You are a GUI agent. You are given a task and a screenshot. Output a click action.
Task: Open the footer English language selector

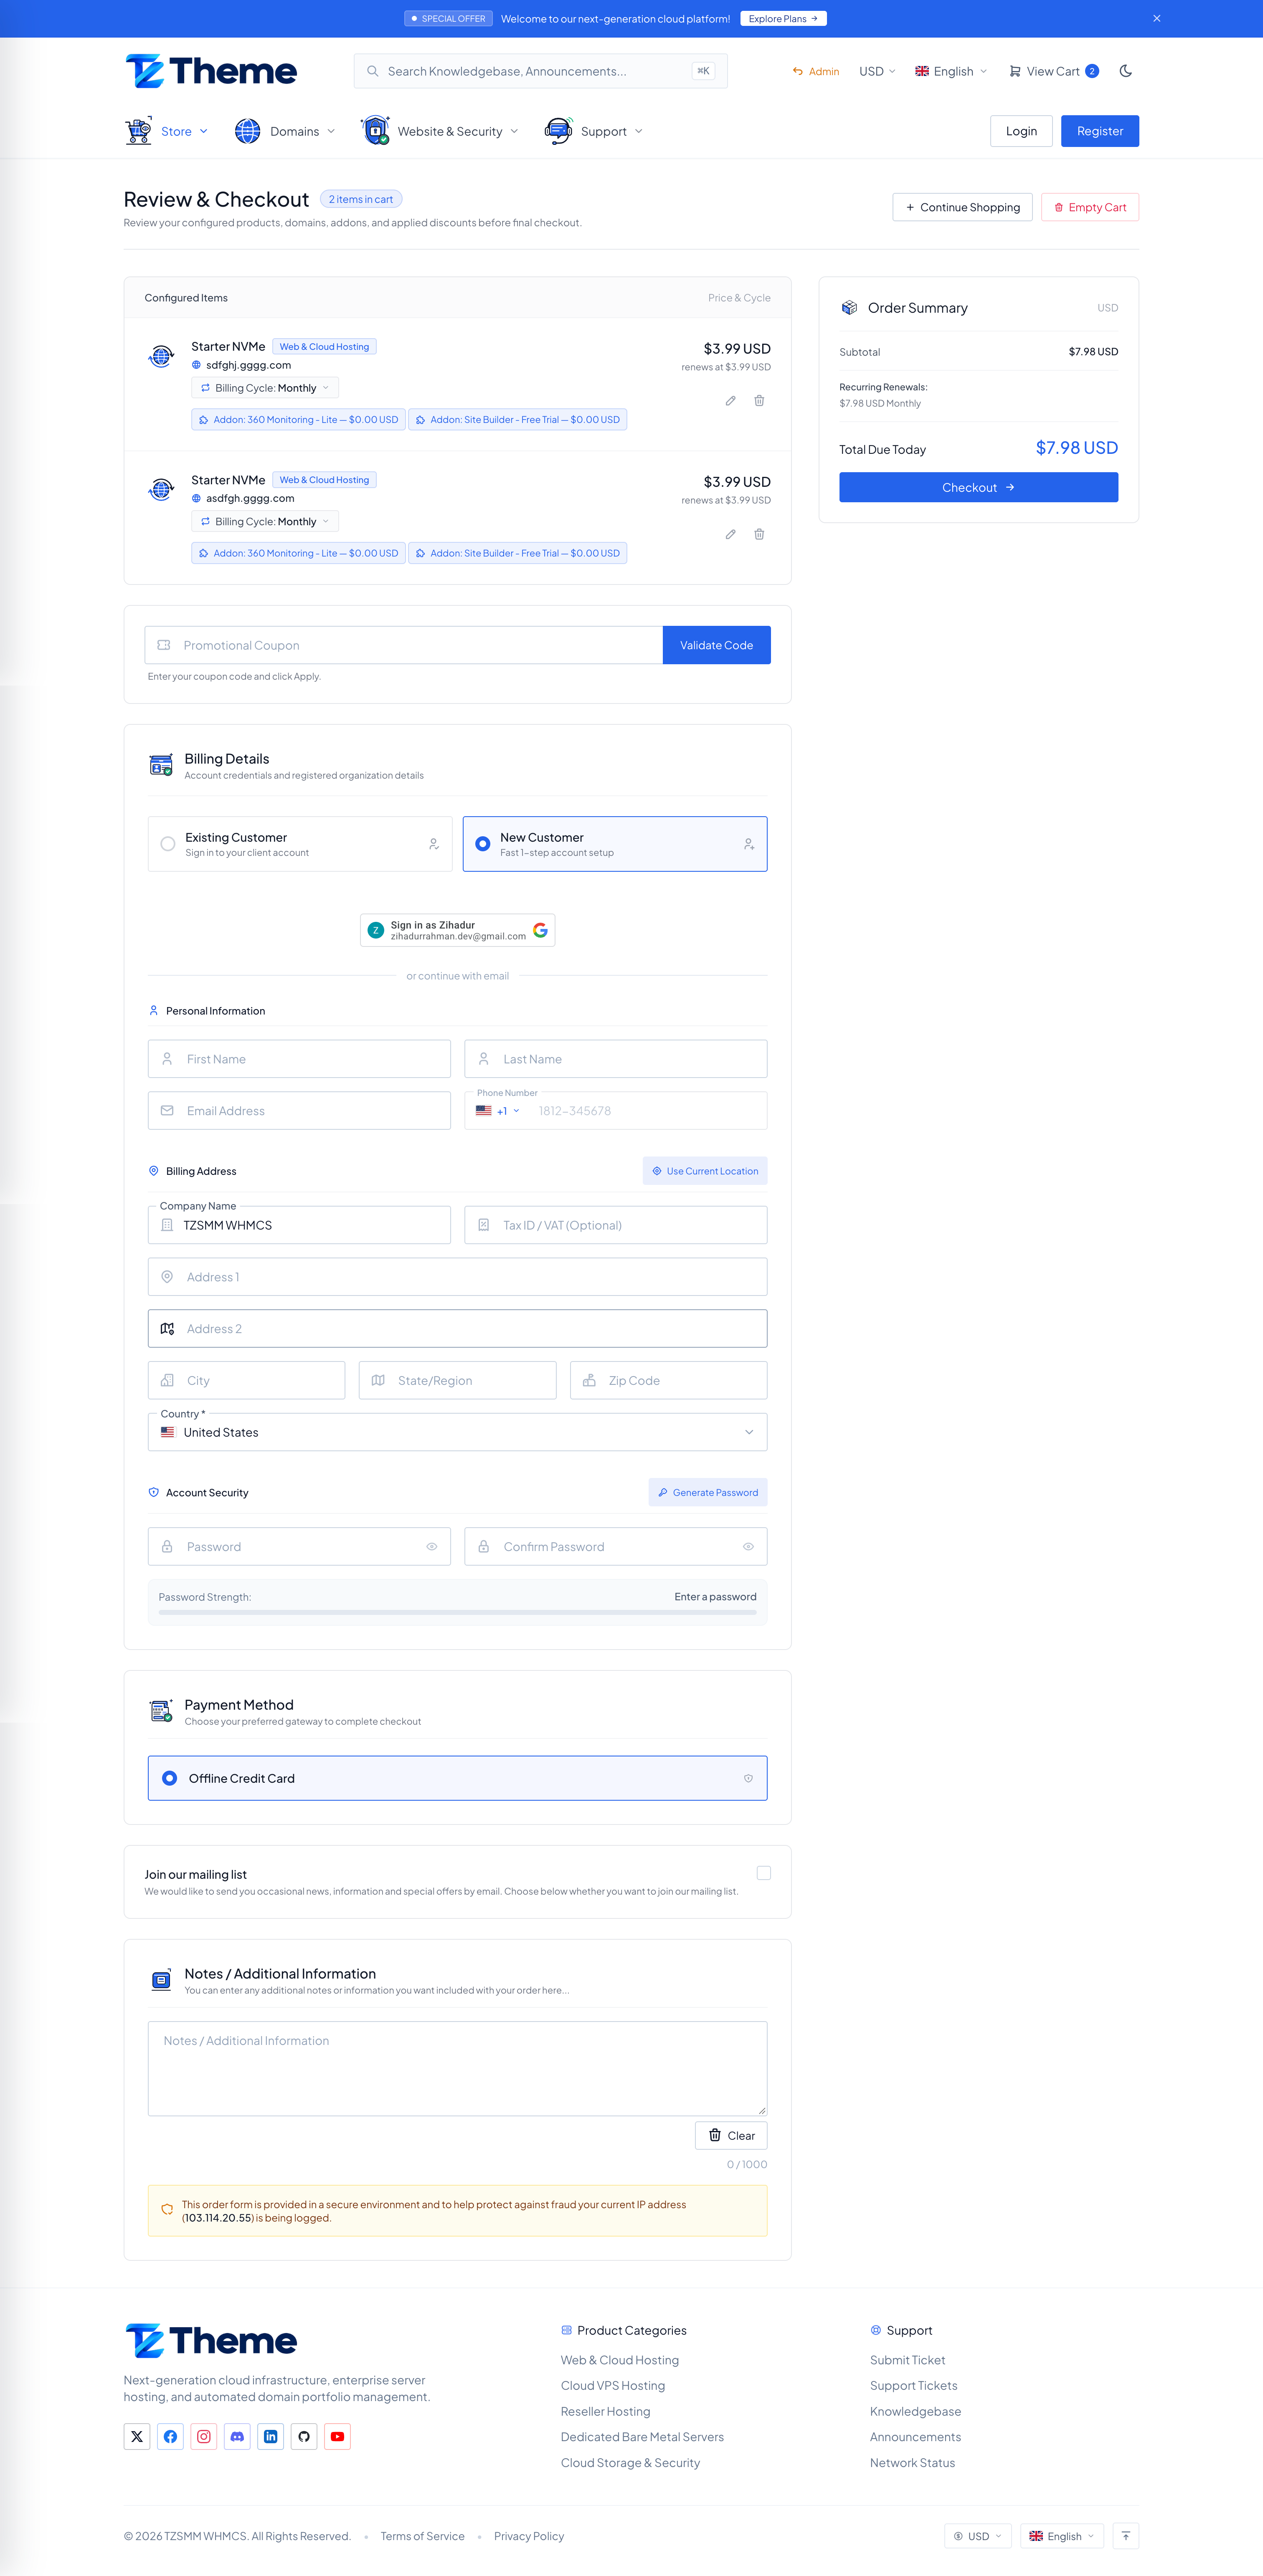click(x=1062, y=2536)
